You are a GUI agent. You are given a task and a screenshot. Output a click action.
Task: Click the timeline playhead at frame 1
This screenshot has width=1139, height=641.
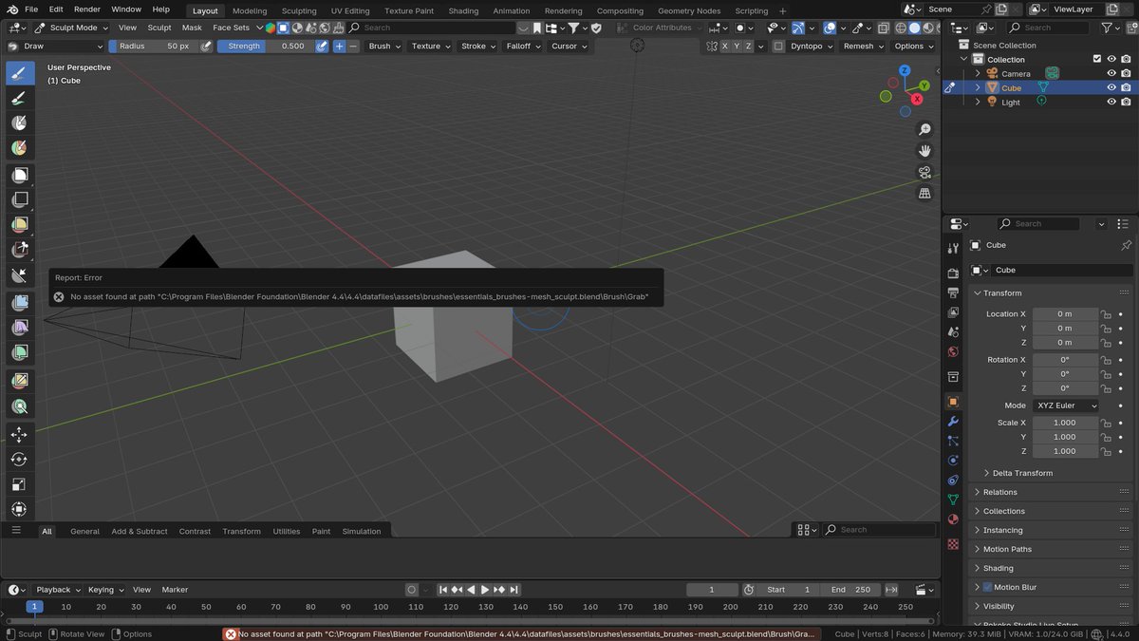[x=34, y=606]
